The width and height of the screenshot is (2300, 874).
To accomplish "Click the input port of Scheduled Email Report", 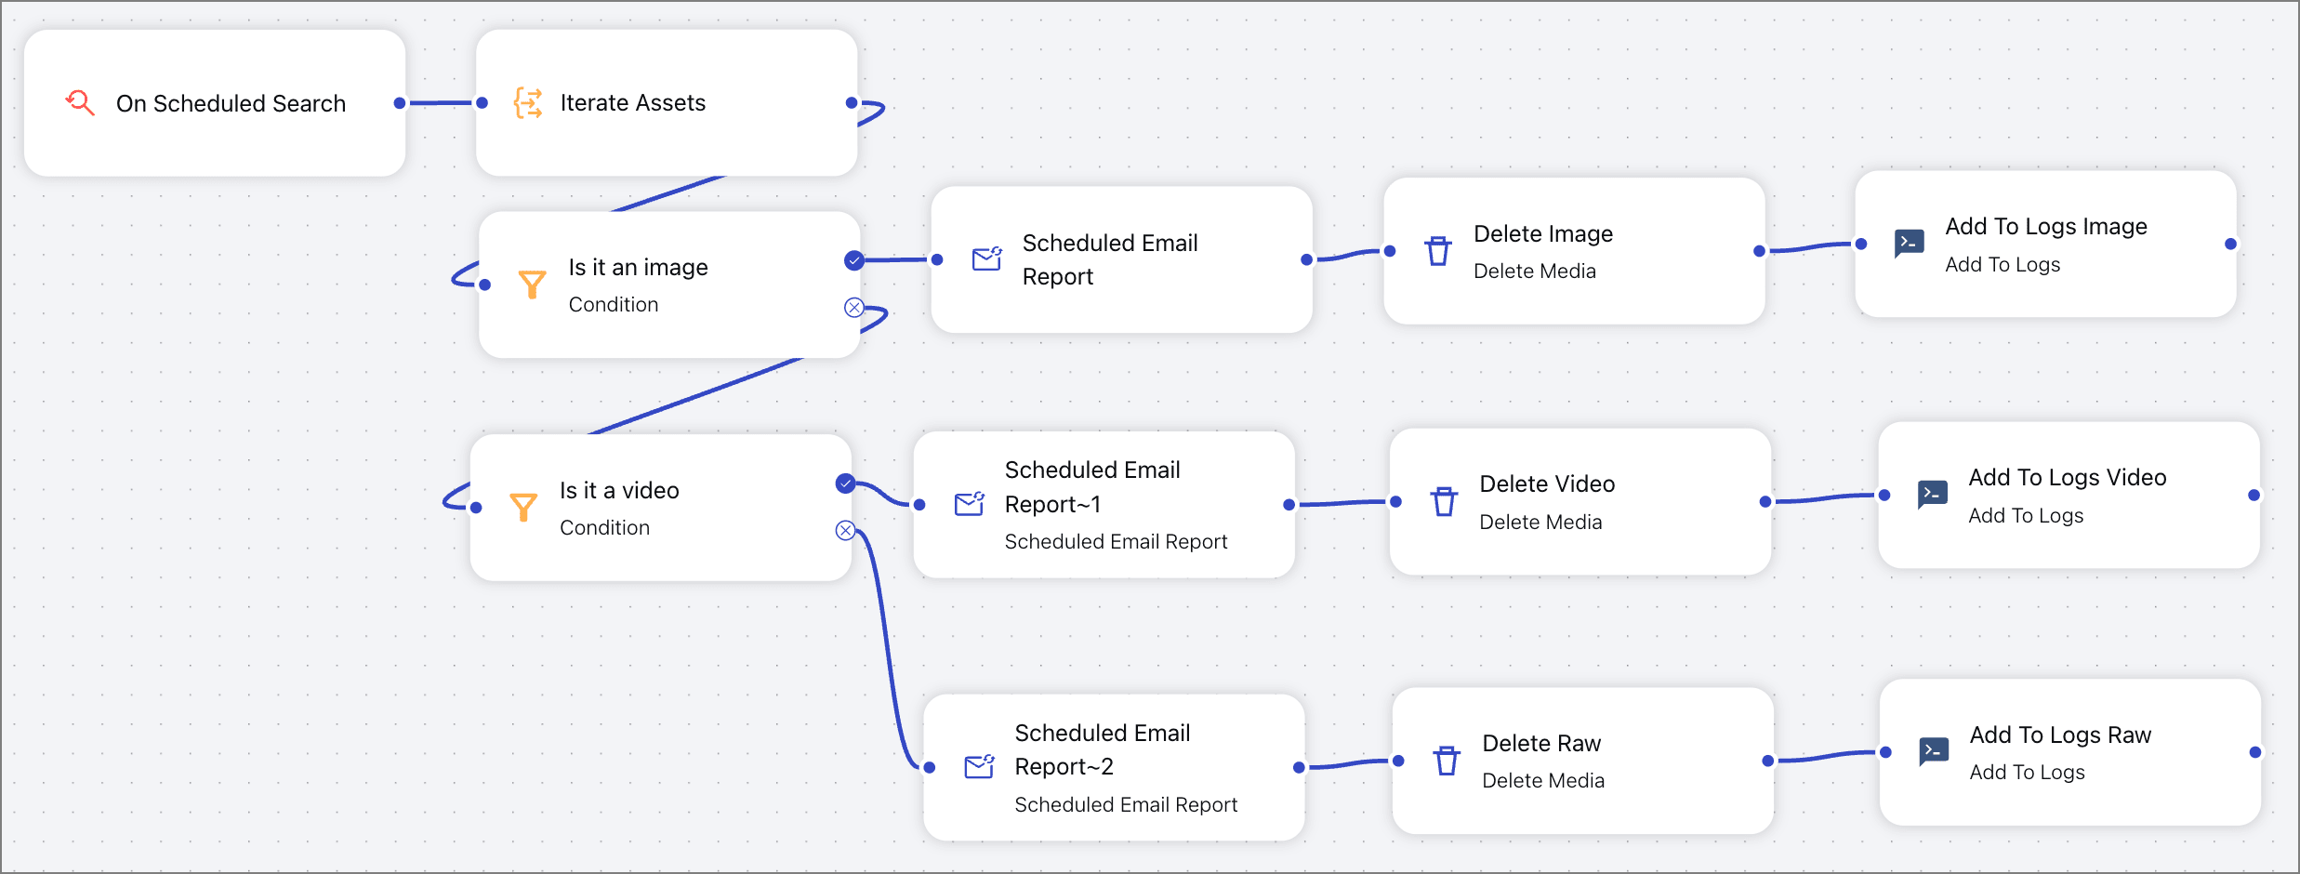I will tap(937, 259).
